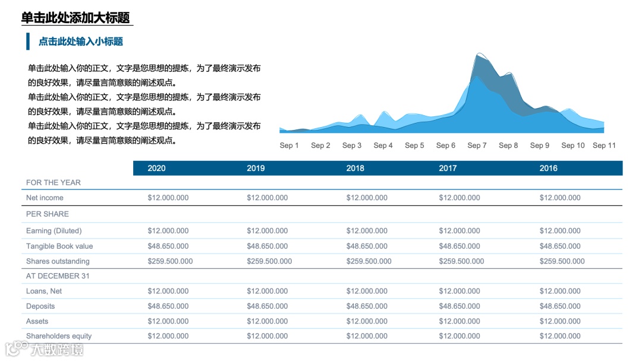
Task: Click the Sep 11 axis label
Action: tap(604, 145)
